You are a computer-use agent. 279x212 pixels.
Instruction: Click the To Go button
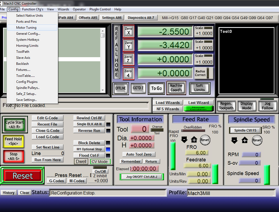(x=156, y=88)
